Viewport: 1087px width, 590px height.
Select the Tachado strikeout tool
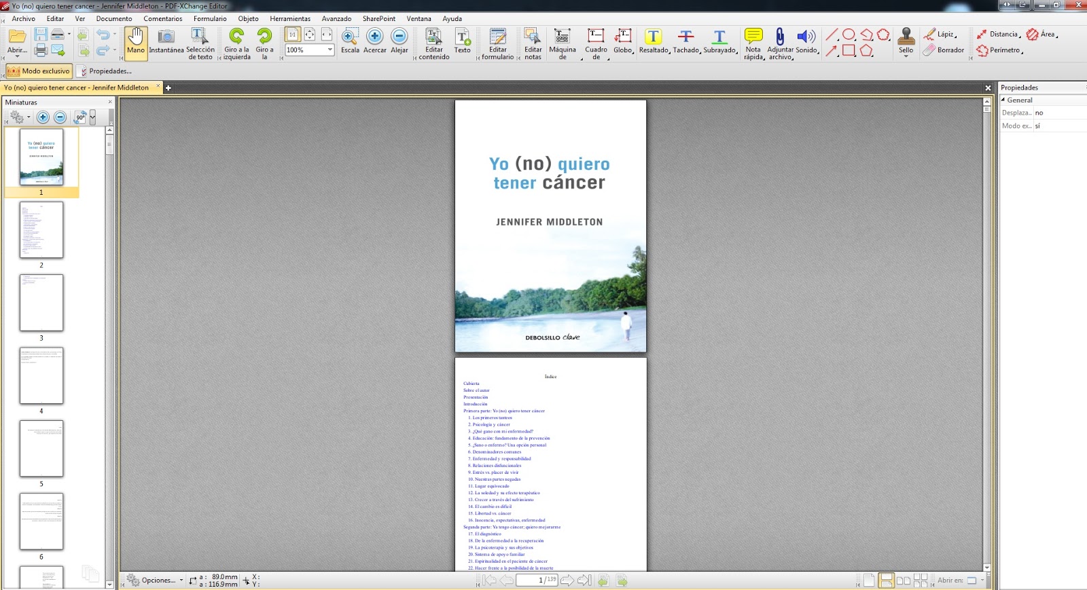(x=686, y=41)
